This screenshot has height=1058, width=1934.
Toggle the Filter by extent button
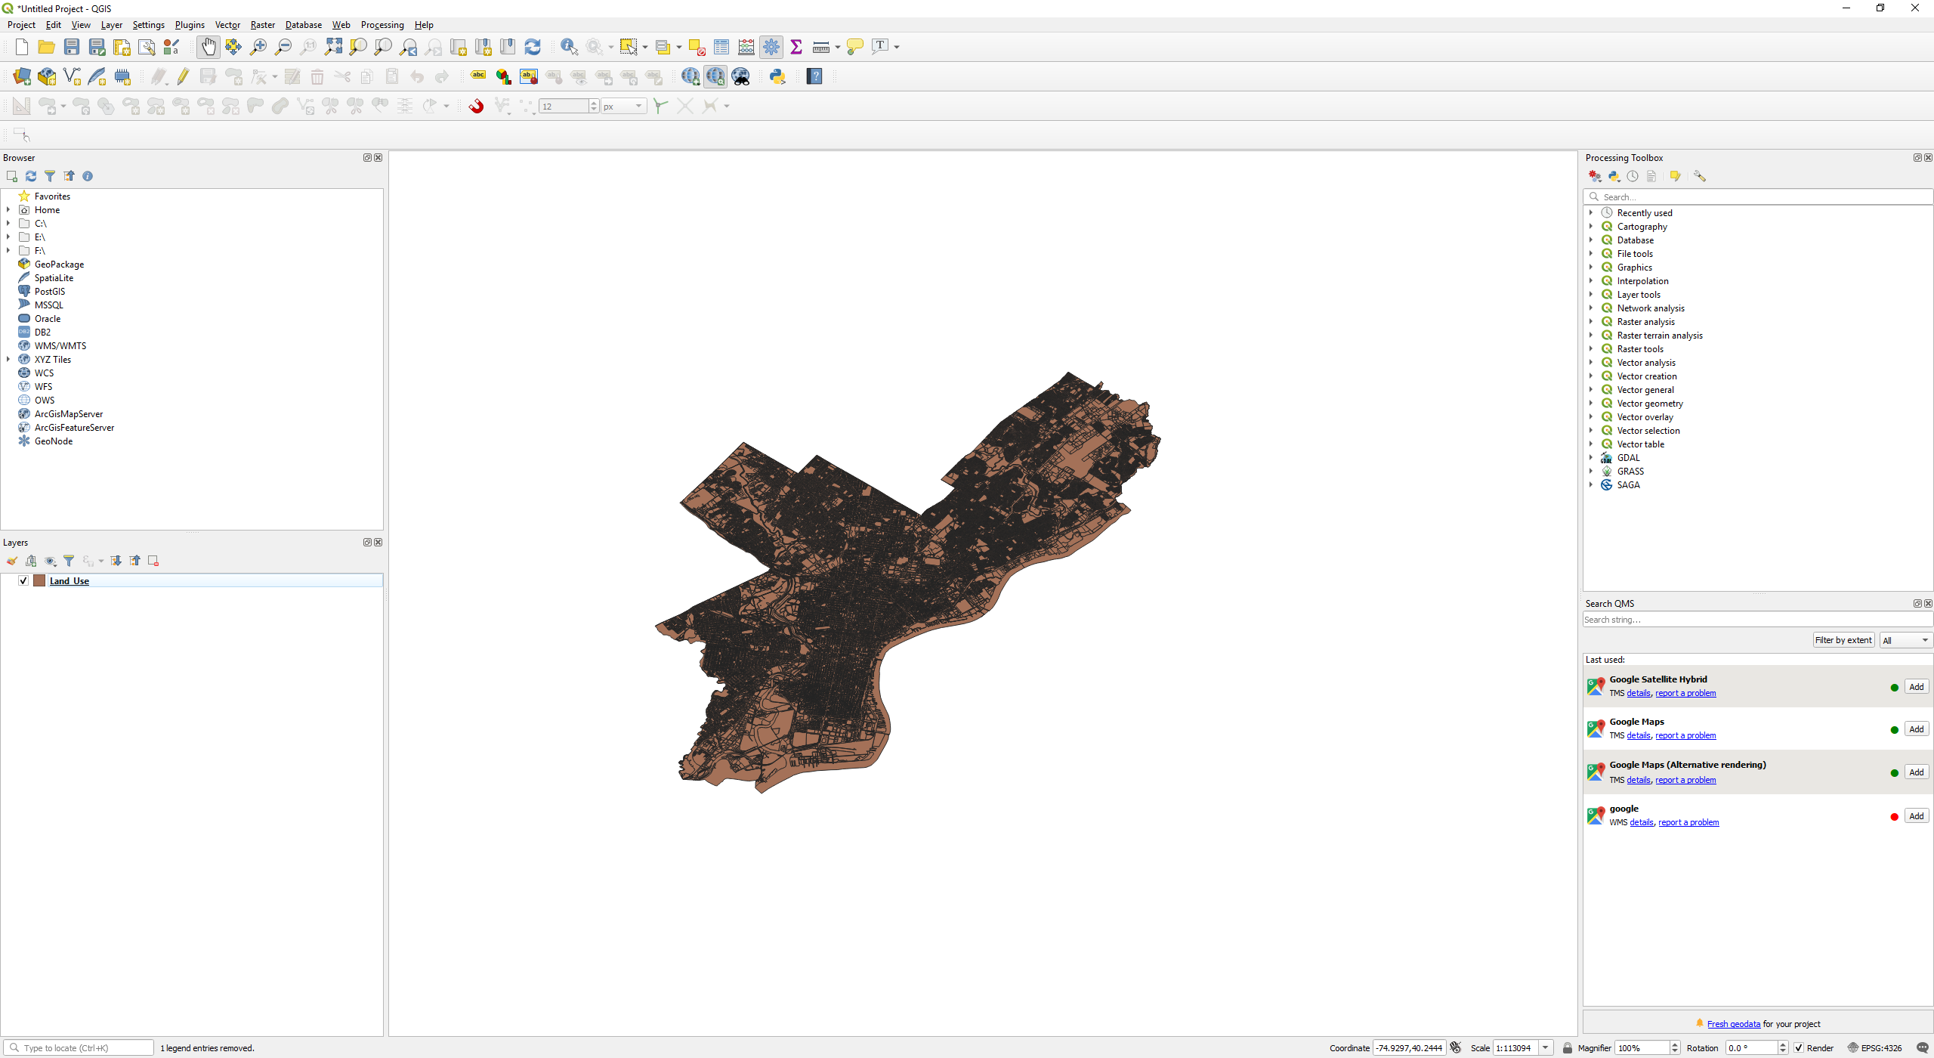[1843, 640]
